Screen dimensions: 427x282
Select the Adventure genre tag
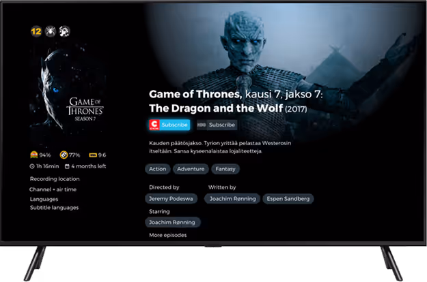(x=191, y=169)
